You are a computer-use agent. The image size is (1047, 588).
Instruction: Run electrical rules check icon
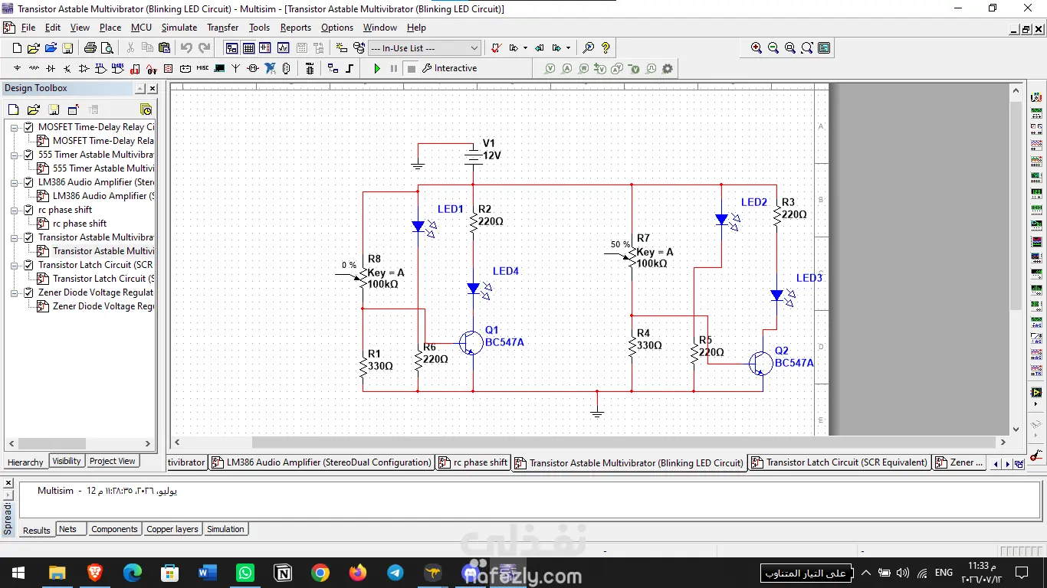[496, 47]
